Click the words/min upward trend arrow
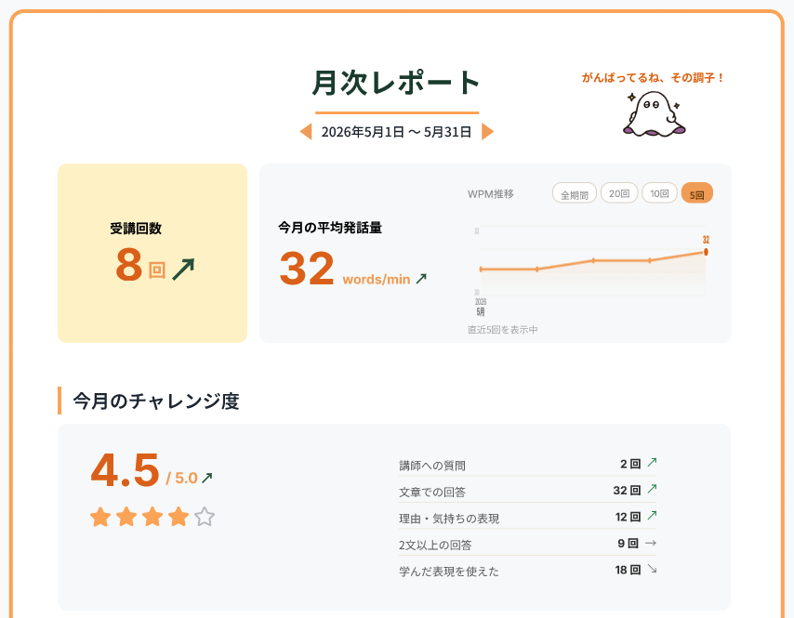The image size is (794, 618). click(421, 279)
